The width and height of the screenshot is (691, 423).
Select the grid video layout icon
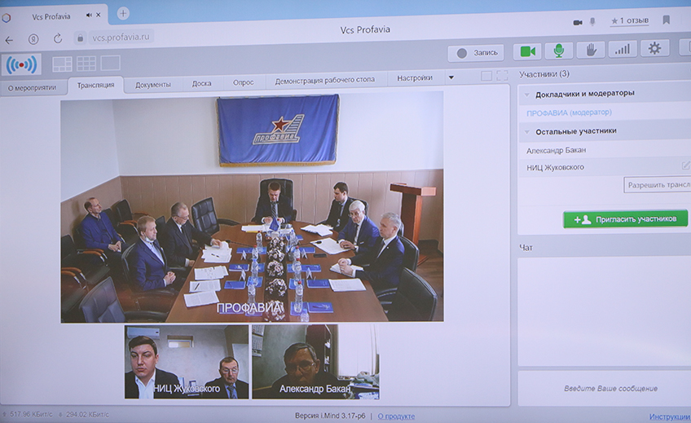tap(86, 64)
